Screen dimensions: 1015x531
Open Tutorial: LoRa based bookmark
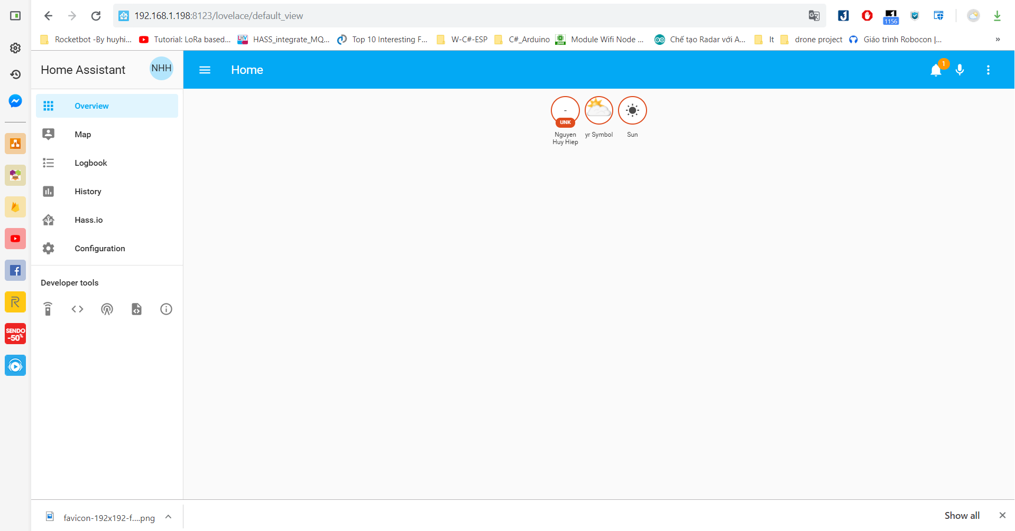(x=185, y=40)
